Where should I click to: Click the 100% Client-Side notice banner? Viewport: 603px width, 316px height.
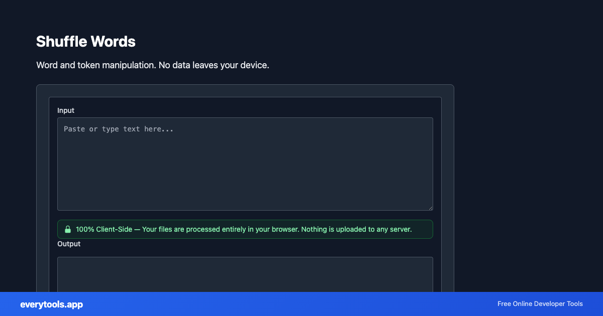(x=245, y=229)
